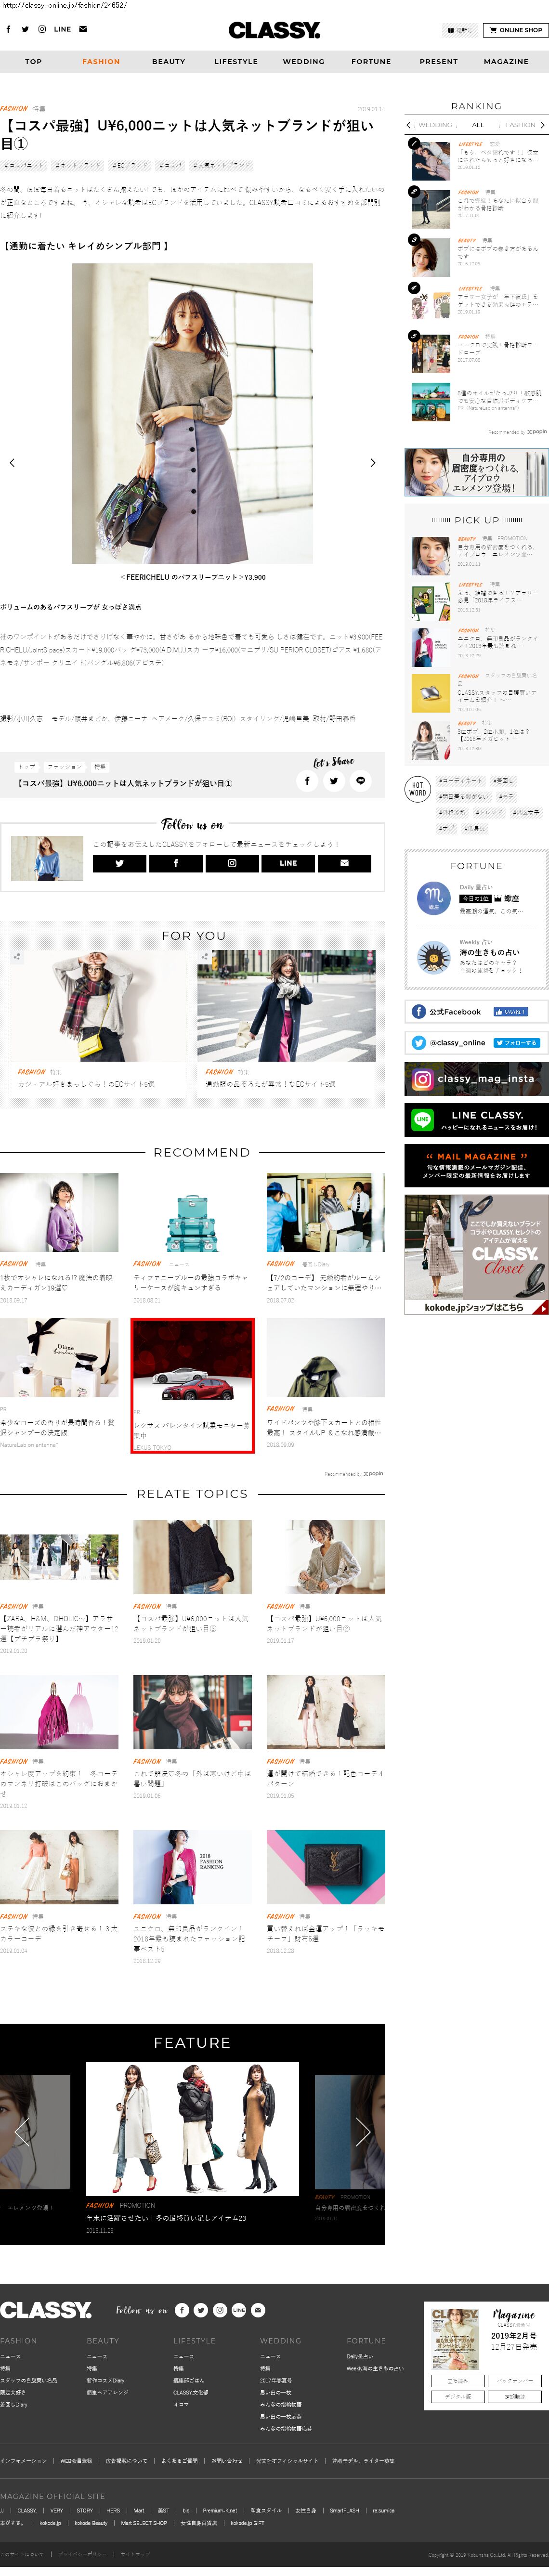
Task: Share article via LINE under Let's Share
Action: click(x=361, y=781)
